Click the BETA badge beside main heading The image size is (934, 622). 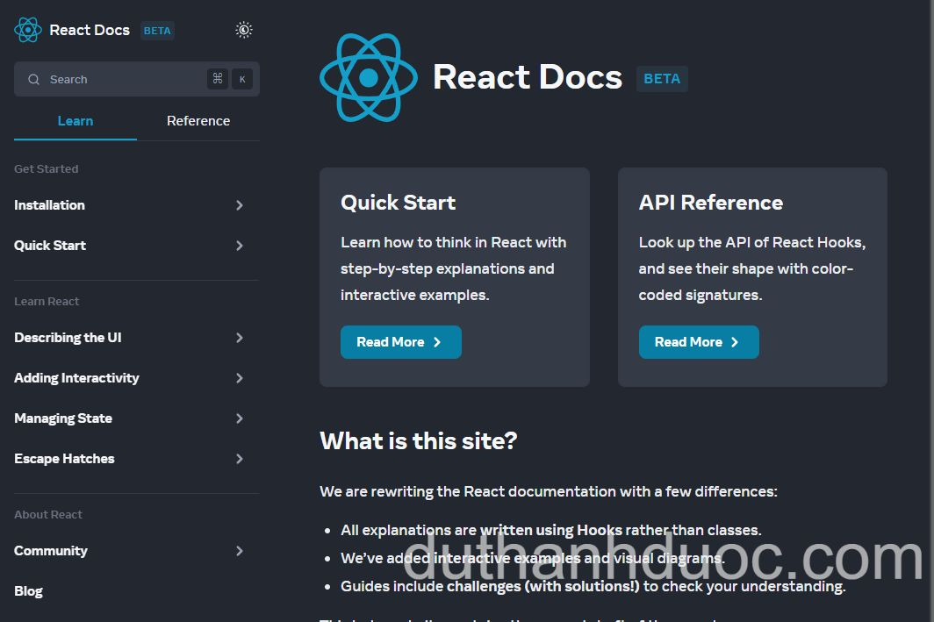point(662,79)
